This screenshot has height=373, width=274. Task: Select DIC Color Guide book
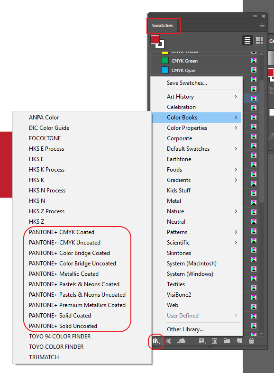point(82,128)
